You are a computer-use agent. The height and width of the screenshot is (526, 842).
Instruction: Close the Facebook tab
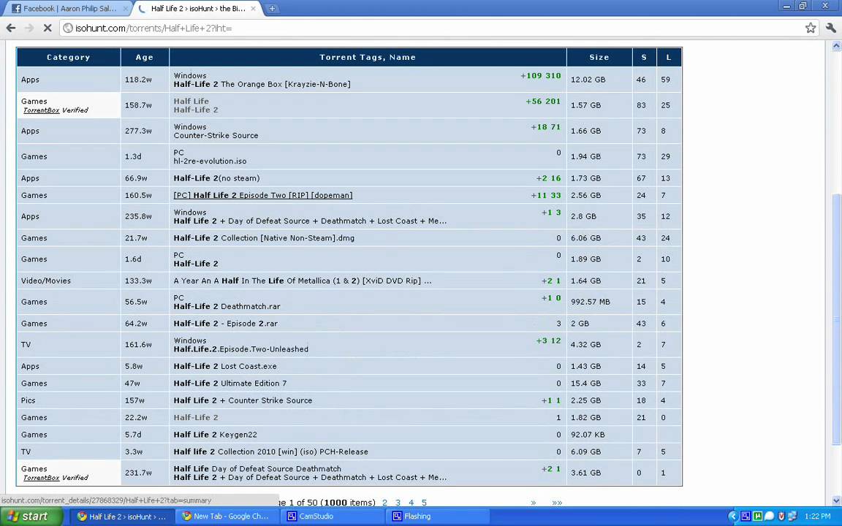(x=126, y=9)
